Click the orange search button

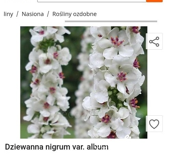coord(154,1)
